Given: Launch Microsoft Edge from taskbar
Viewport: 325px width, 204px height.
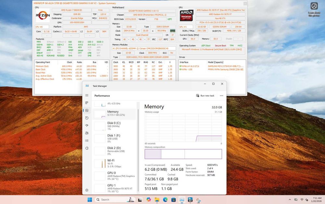Looking at the screenshot, I should tap(165, 200).
